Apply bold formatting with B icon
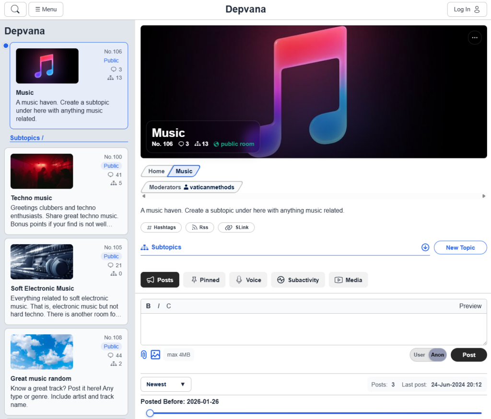Screen dimensions: 491x419 click(148, 306)
